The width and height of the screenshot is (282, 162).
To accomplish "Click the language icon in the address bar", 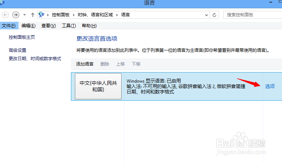I will (x=41, y=15).
